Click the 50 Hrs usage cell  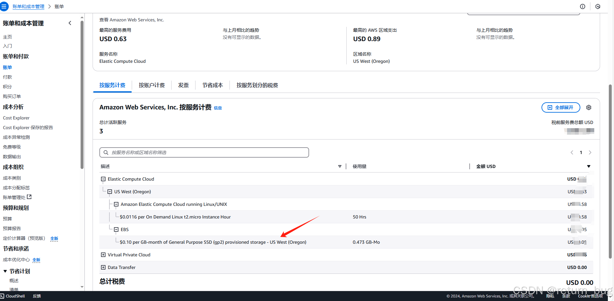[360, 217]
